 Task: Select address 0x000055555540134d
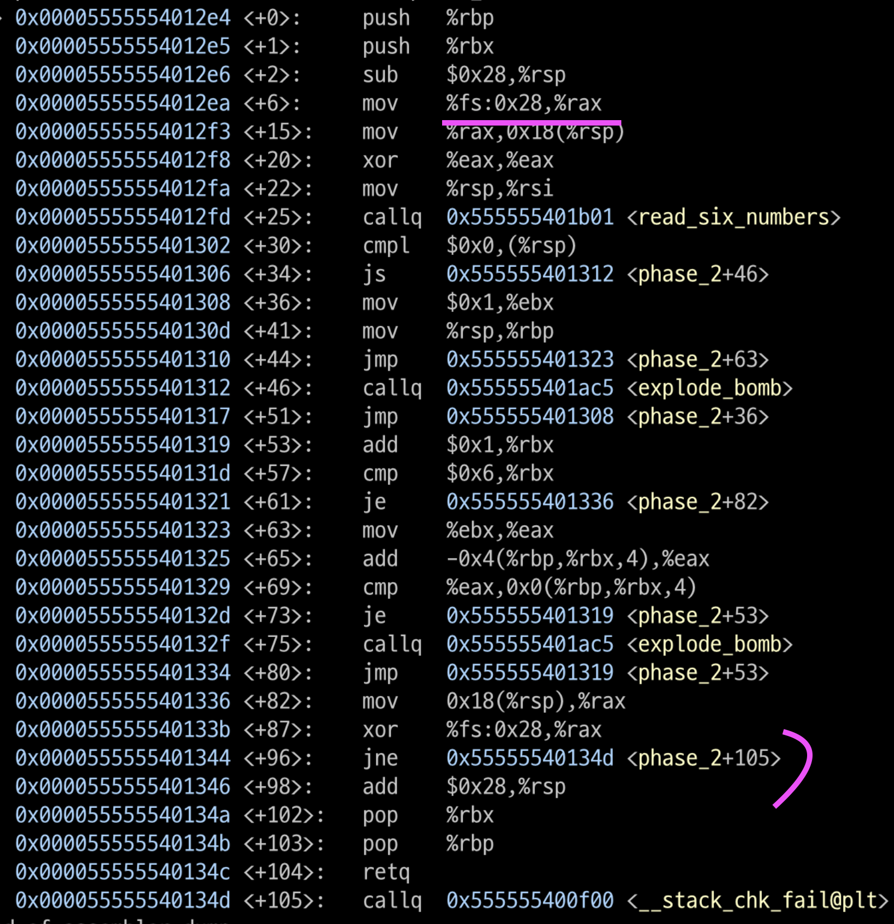point(123,901)
